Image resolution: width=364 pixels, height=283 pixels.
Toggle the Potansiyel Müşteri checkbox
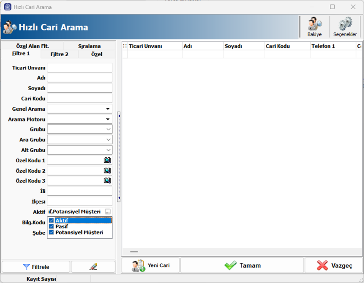[x=51, y=232]
